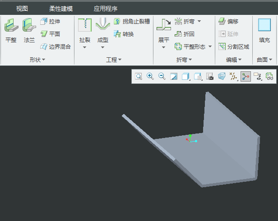Click the Refit zoom icon in the view toolbar
The width and height of the screenshot is (278, 221).
pyautogui.click(x=139, y=76)
